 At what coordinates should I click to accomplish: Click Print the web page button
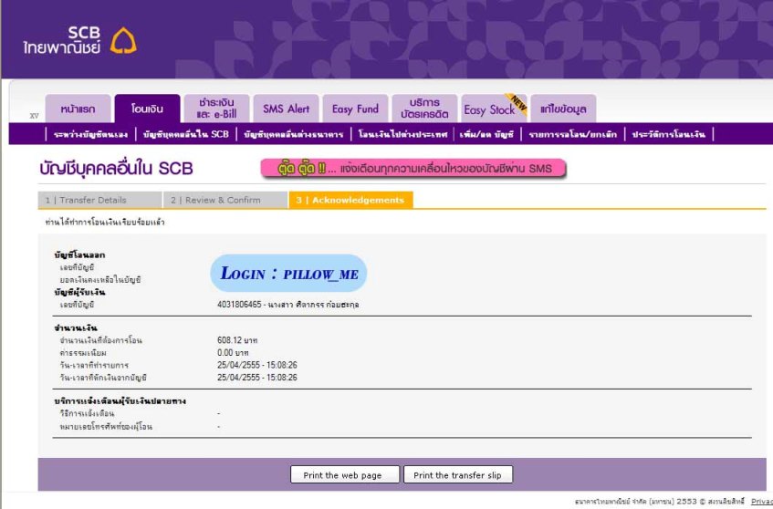click(345, 474)
